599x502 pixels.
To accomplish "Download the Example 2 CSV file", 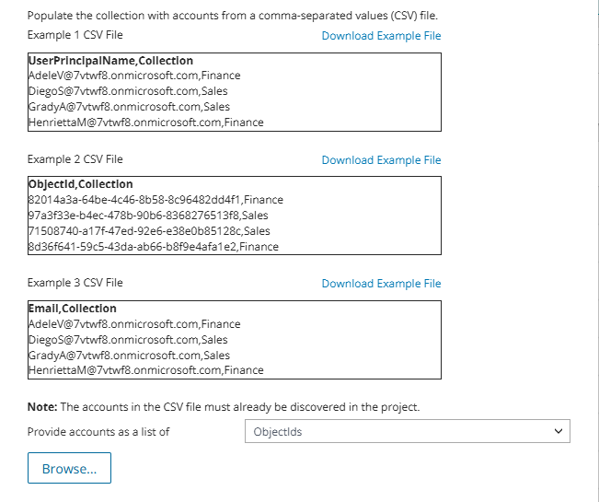I will pyautogui.click(x=381, y=160).
